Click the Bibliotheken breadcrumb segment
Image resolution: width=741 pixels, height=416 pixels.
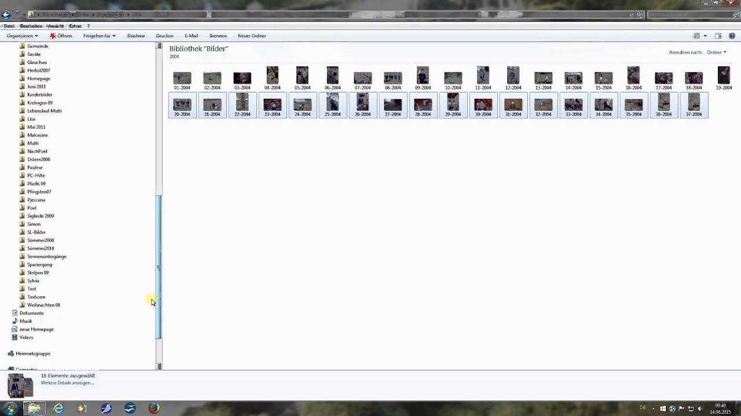coord(55,14)
